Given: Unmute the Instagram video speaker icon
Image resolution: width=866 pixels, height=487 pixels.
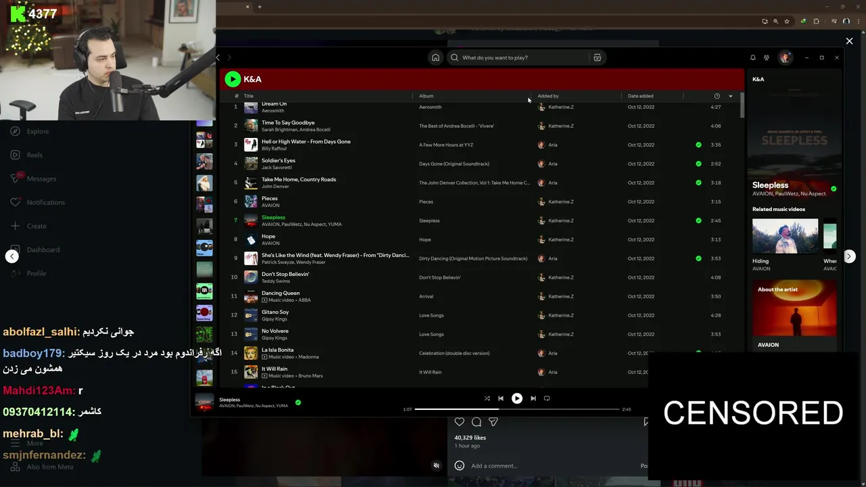Looking at the screenshot, I should point(436,465).
